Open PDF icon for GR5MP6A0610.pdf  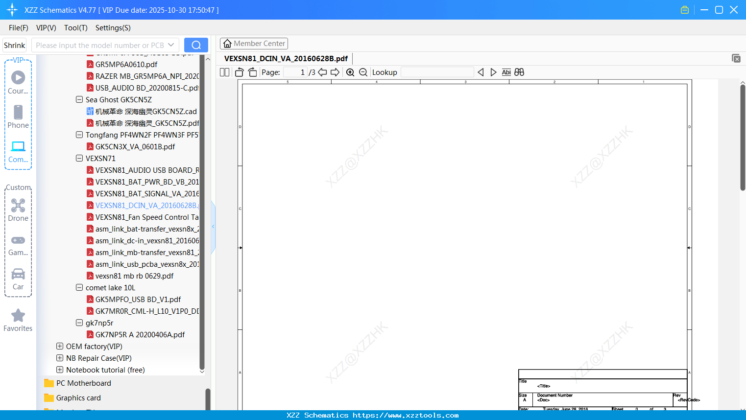[x=90, y=64]
